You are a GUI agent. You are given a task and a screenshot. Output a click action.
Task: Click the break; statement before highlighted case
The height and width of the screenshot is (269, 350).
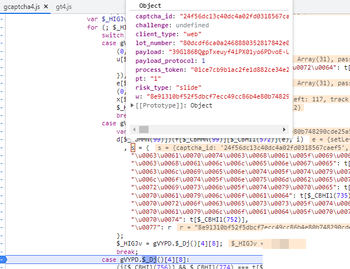click(x=127, y=252)
